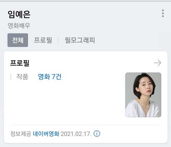Viewport: 171px width, 147px height.
Task: Open the three-dot more options menu
Action: (163, 13)
